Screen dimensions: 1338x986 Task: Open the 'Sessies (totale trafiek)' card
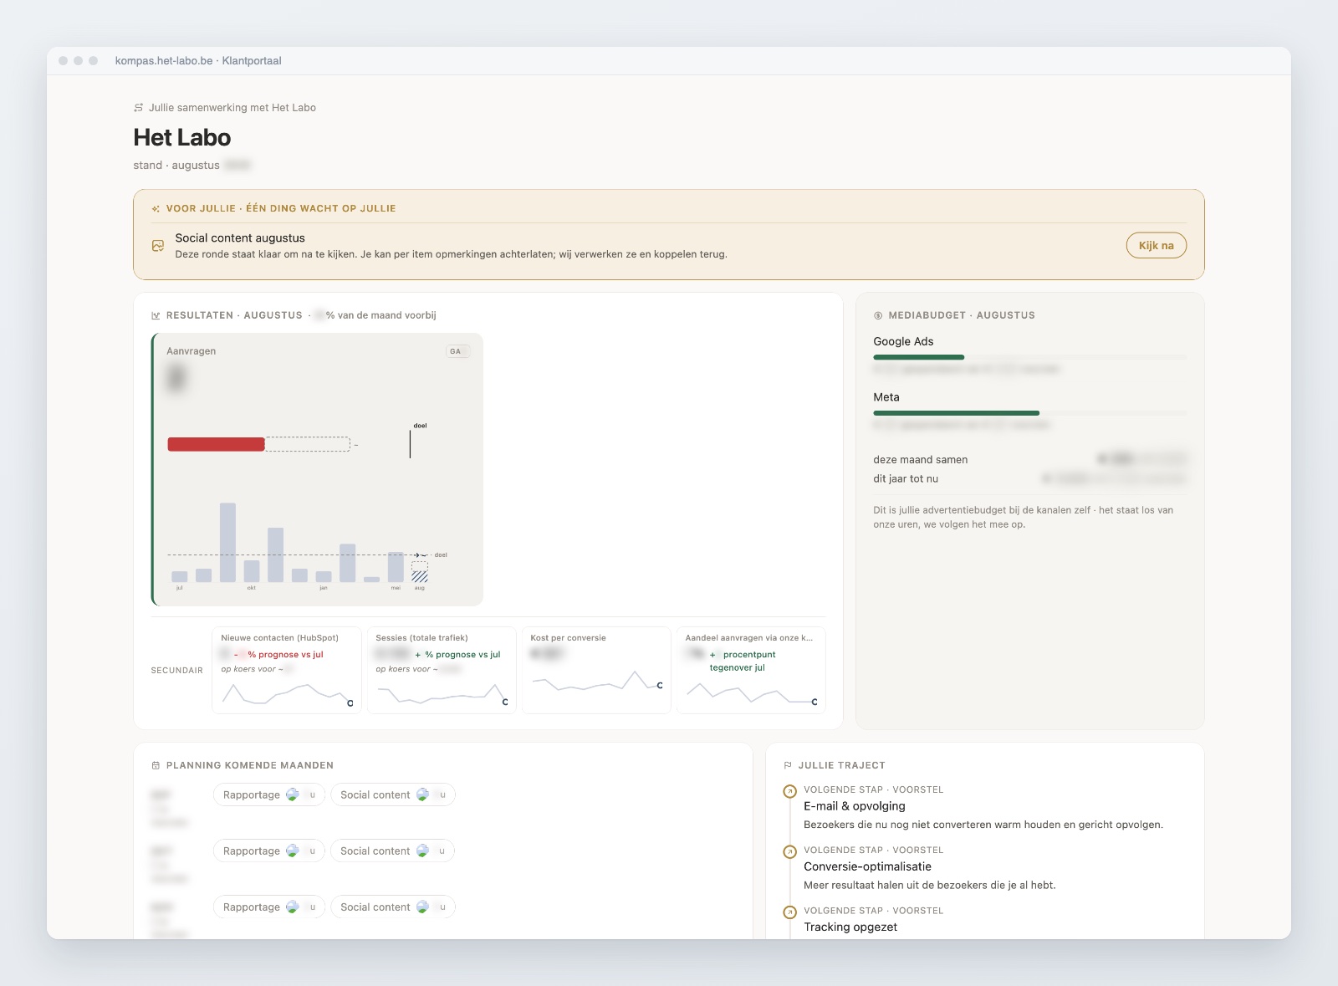(442, 671)
